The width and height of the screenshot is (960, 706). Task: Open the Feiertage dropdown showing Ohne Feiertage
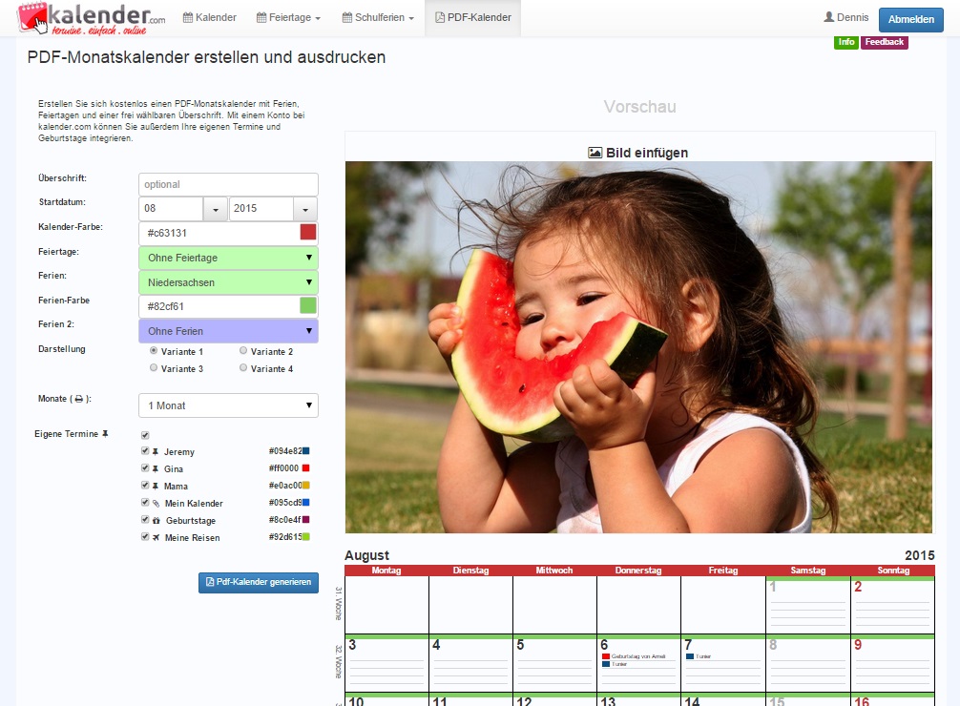pyautogui.click(x=227, y=258)
